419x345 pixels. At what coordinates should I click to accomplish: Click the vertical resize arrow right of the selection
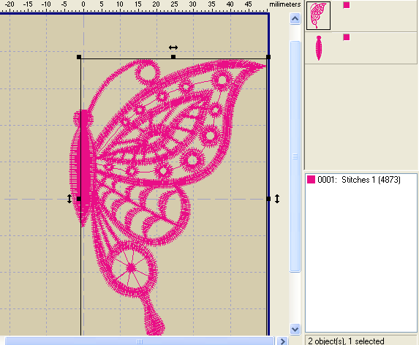pyautogui.click(x=277, y=199)
